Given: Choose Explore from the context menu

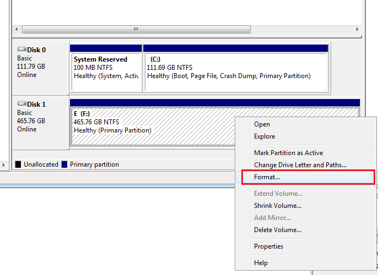Looking at the screenshot, I should coord(264,136).
